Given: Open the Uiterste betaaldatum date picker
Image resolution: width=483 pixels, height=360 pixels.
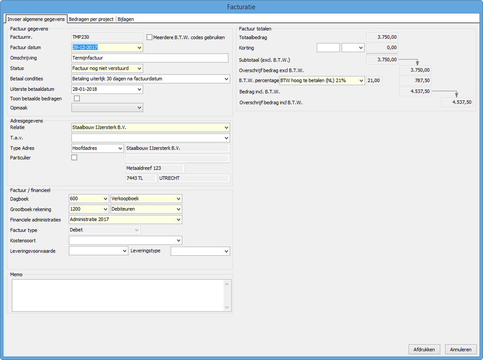Looking at the screenshot, I should 140,89.
